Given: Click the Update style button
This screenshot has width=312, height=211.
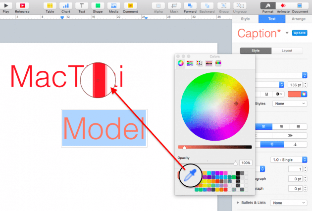Looking at the screenshot, I should click(x=300, y=33).
